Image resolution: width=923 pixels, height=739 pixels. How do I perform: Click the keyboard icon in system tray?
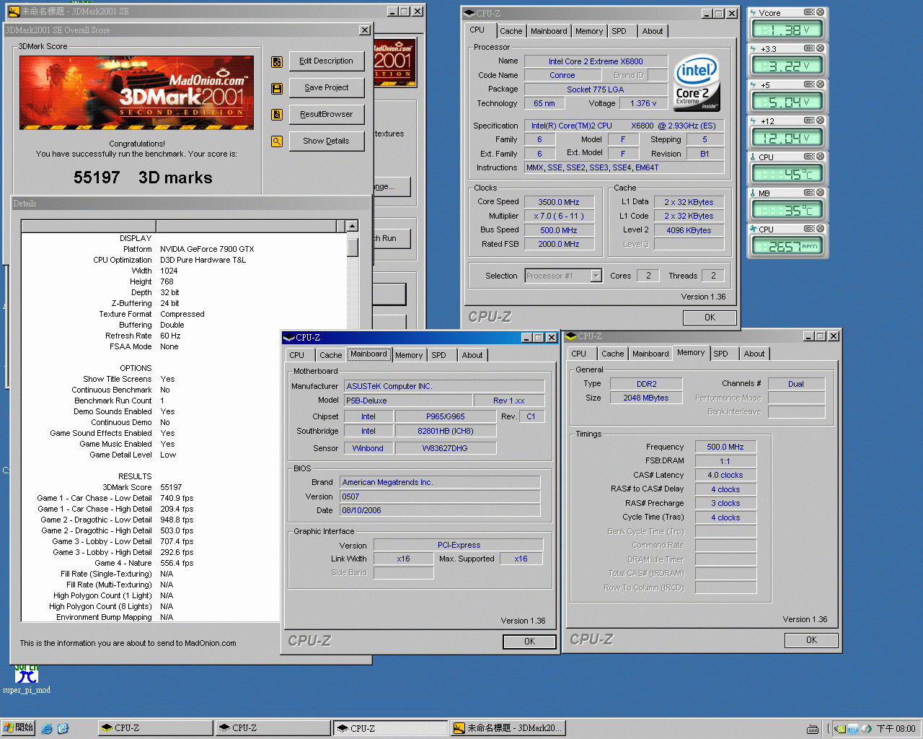[813, 729]
